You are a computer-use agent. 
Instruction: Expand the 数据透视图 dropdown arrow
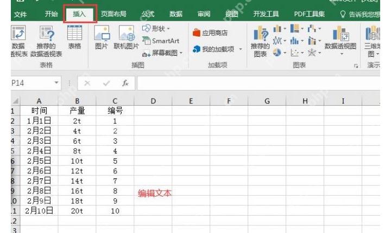pyautogui.click(x=342, y=54)
